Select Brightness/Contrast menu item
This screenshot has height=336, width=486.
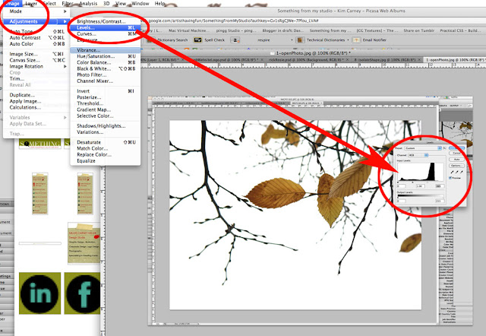[106, 21]
